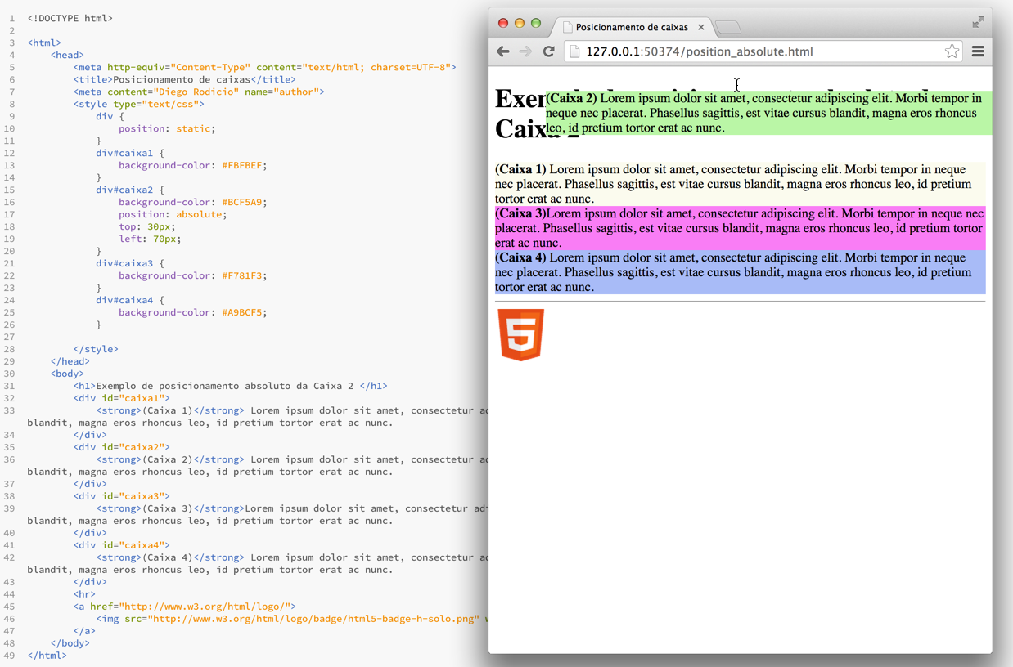Open a new browser tab
This screenshot has height=667, width=1013.
[x=728, y=28]
